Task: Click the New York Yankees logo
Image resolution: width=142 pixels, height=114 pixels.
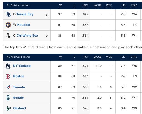Action: click(8, 66)
